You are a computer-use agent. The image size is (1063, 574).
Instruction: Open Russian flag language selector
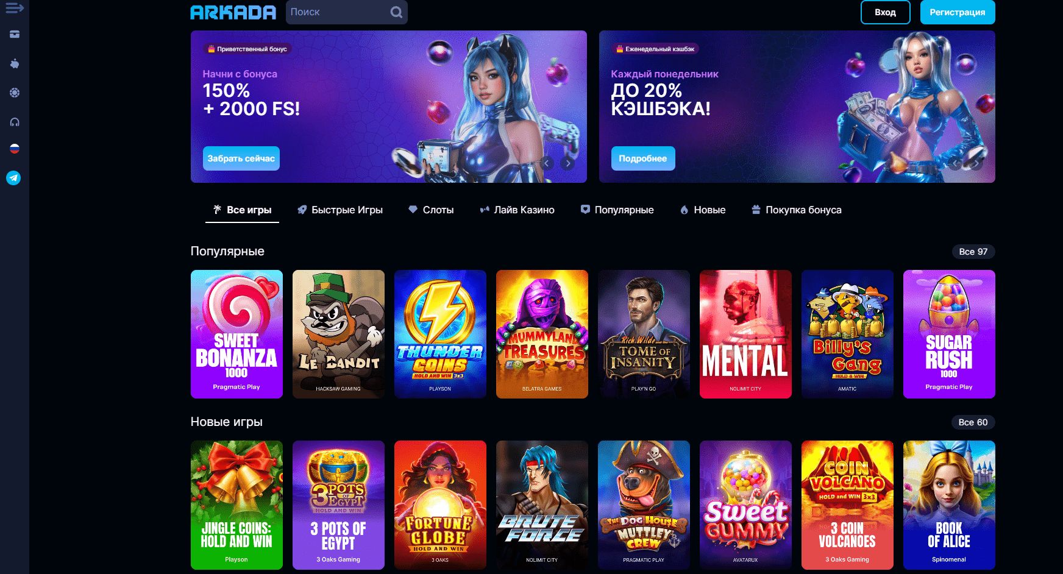[15, 149]
